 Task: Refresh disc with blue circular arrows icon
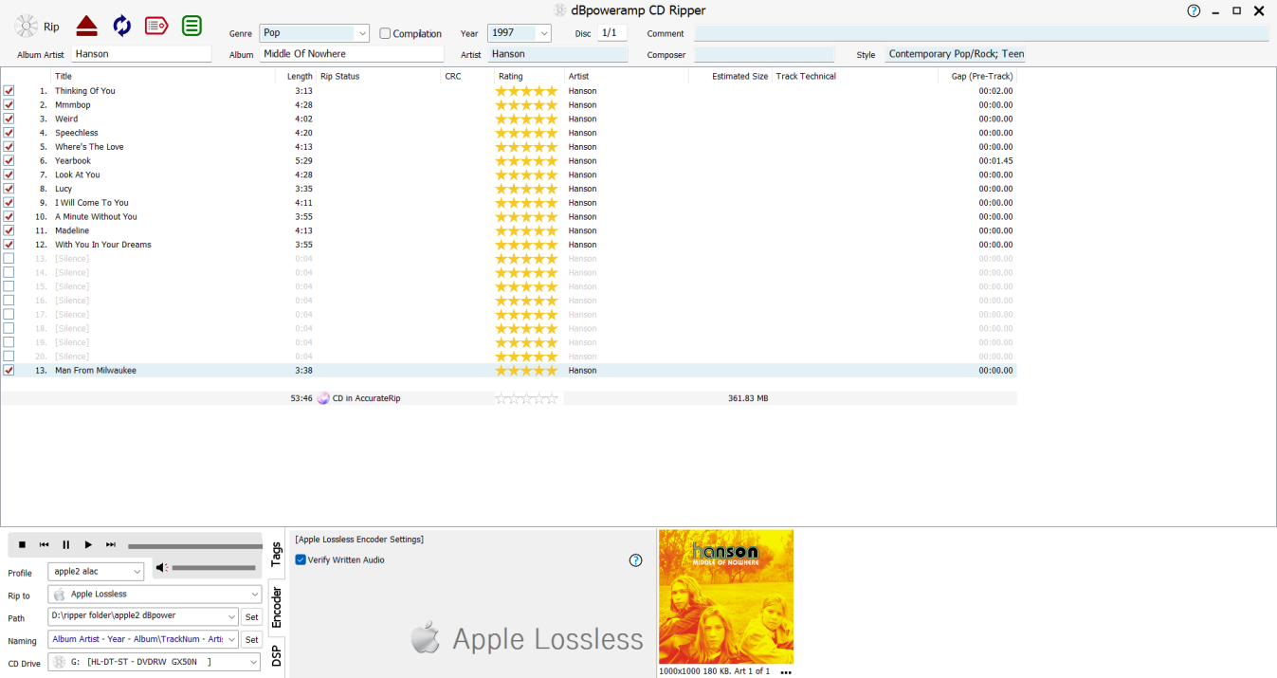(122, 26)
